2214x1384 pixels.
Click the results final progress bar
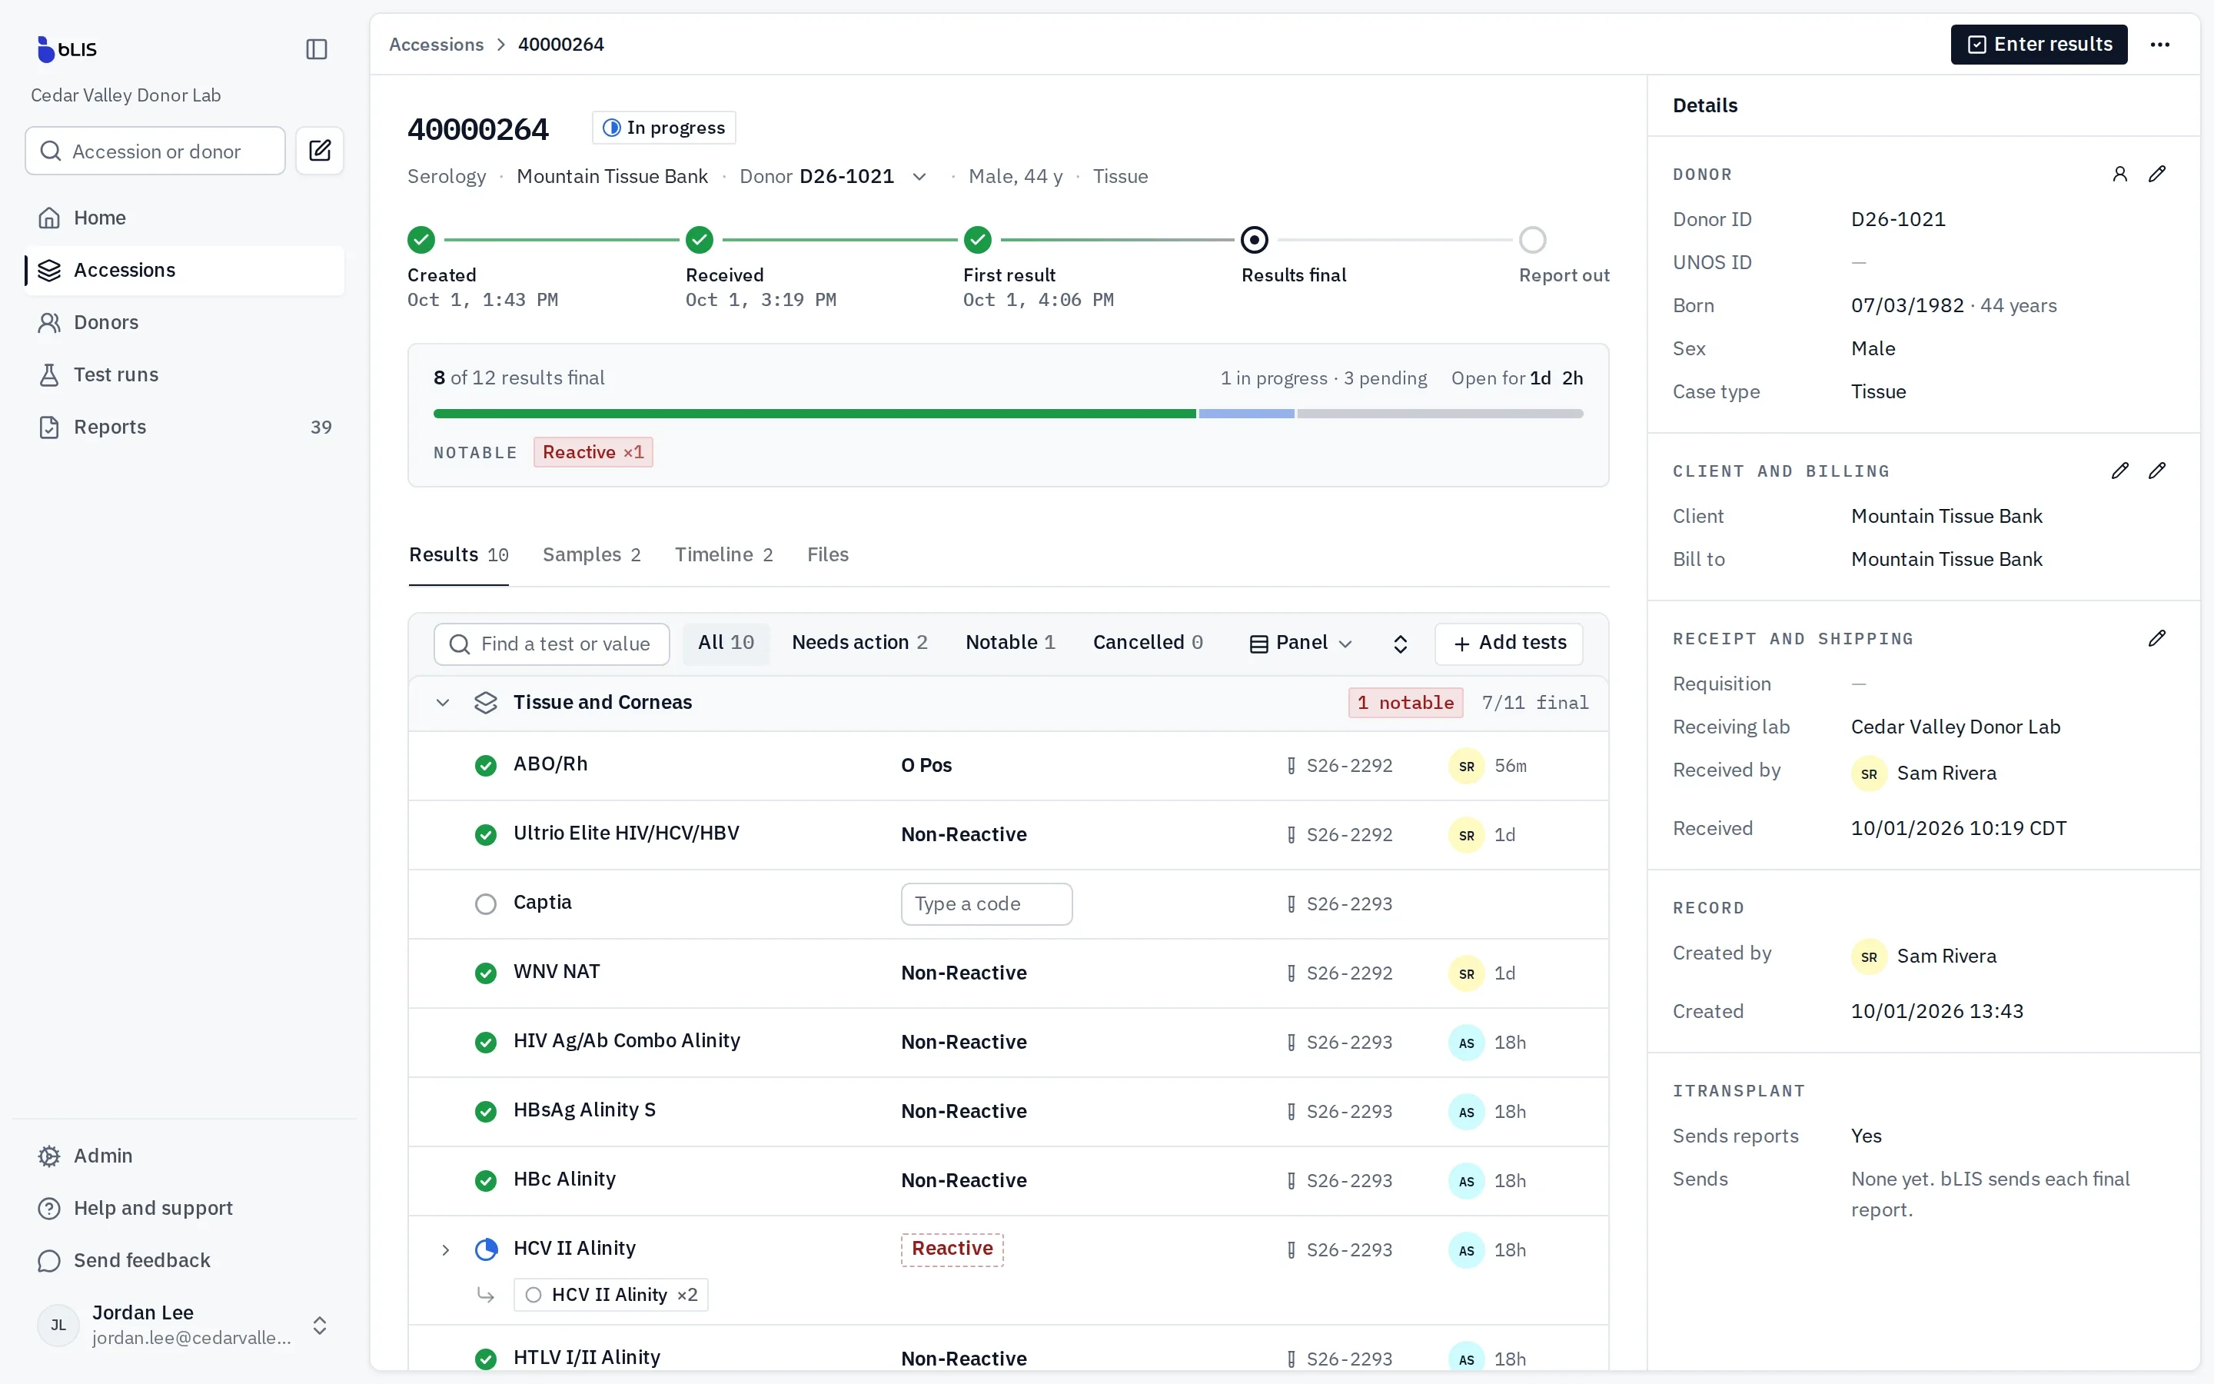[1007, 414]
